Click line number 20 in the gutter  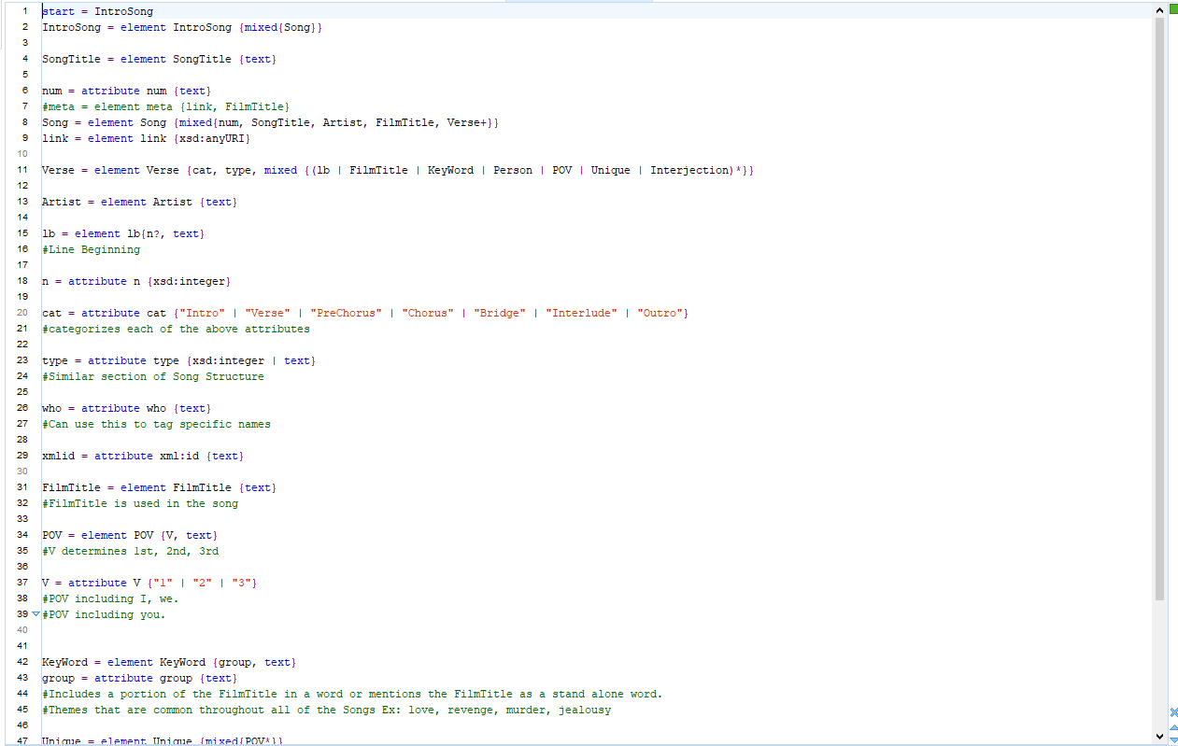tap(22, 313)
